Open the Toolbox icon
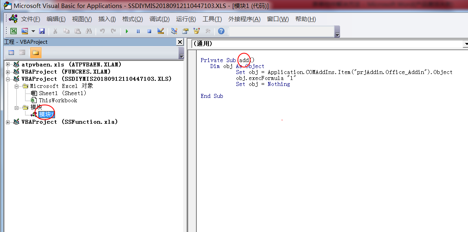 (208, 31)
